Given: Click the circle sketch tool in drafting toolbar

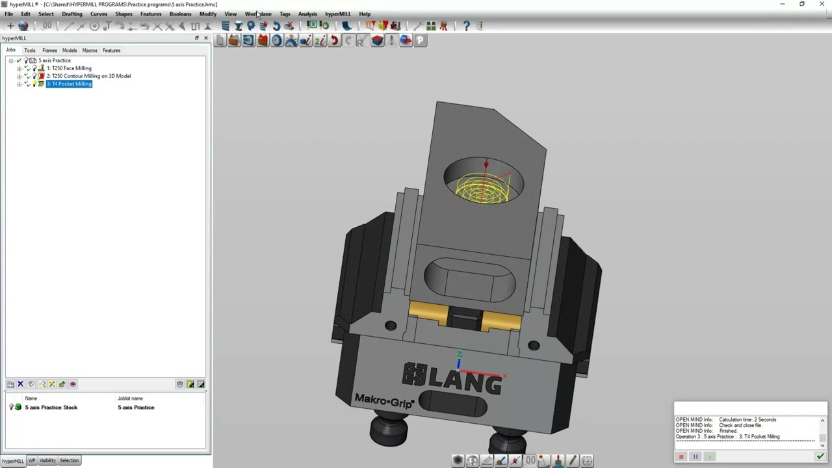Looking at the screenshot, I should click(x=94, y=26).
